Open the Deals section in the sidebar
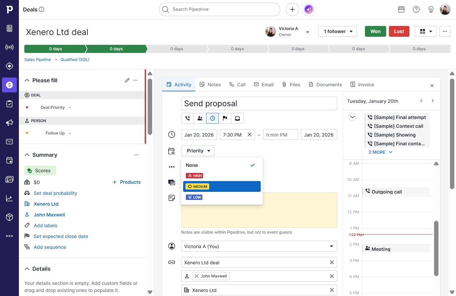The height and width of the screenshot is (296, 456). coord(9,85)
